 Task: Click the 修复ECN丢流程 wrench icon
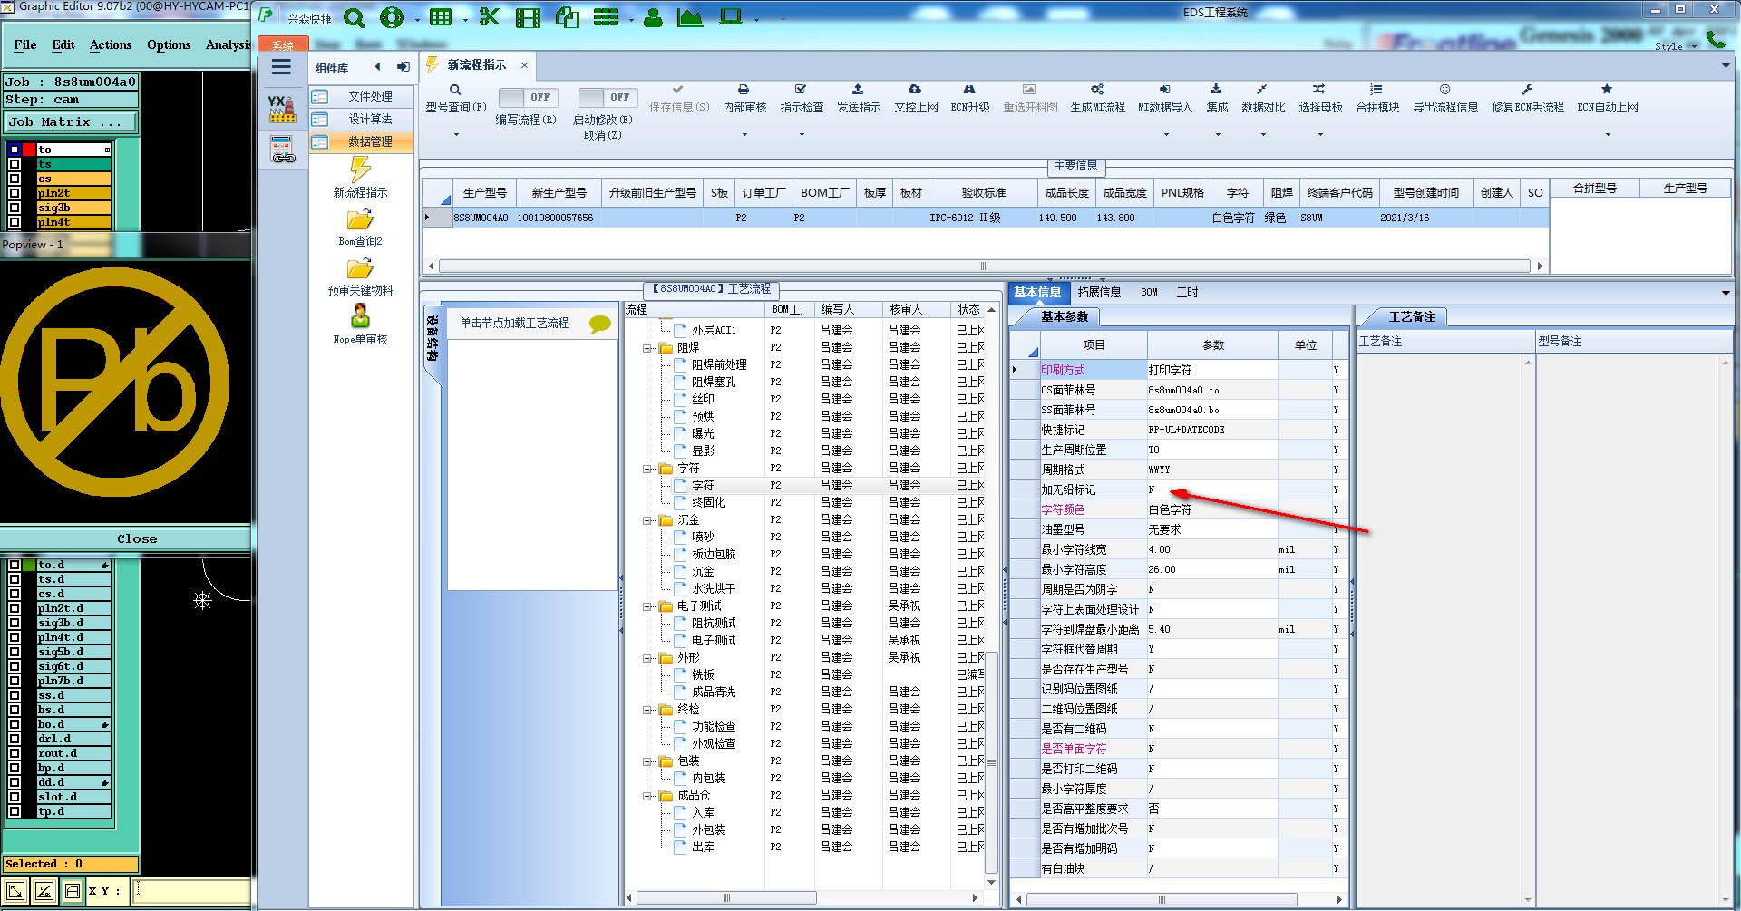coord(1527,90)
